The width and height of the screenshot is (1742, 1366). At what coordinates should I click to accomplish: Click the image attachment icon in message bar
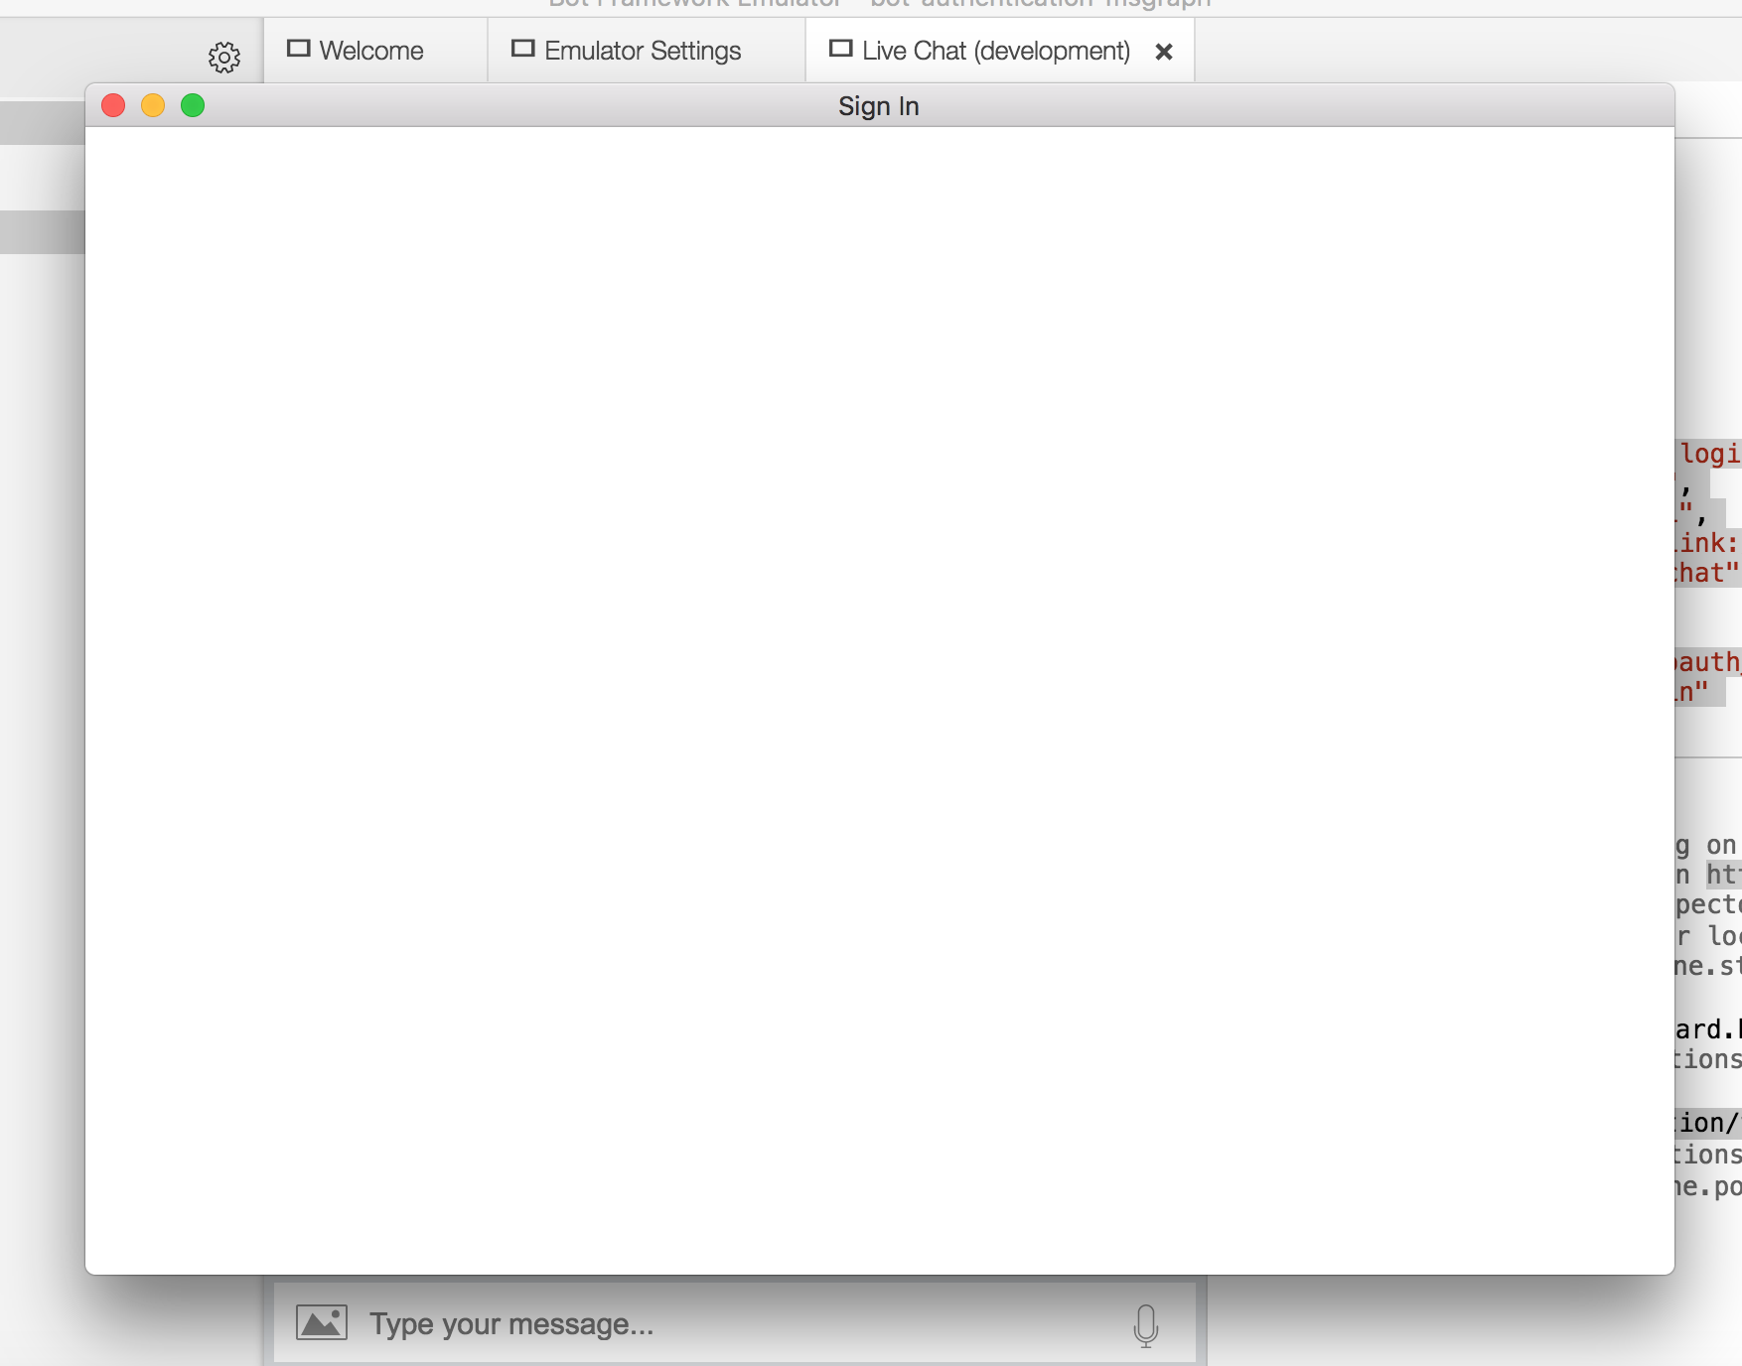[319, 1321]
